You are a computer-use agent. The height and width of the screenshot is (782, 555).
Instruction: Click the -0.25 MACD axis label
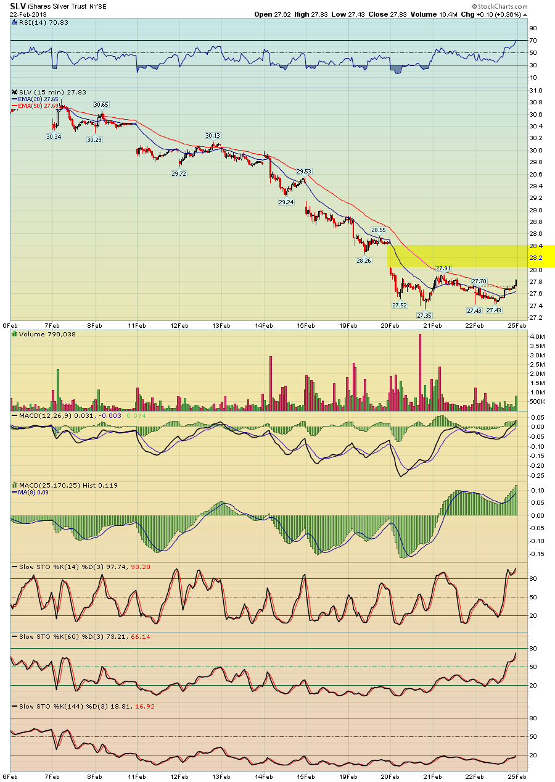point(536,475)
